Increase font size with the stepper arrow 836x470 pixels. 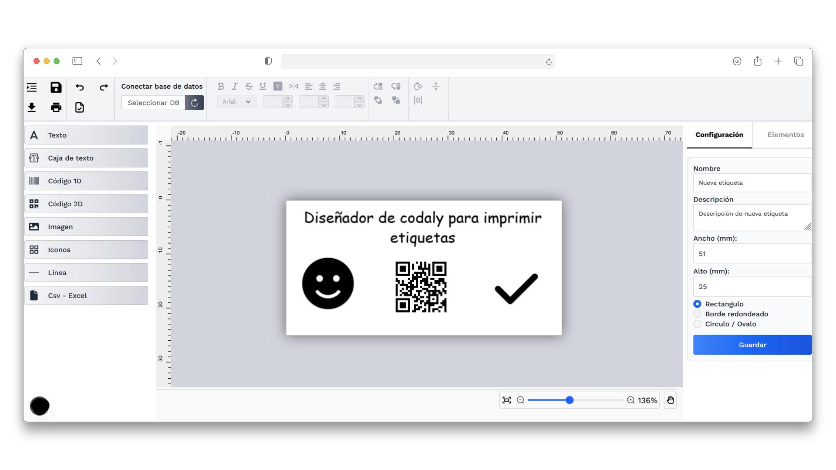pos(288,99)
